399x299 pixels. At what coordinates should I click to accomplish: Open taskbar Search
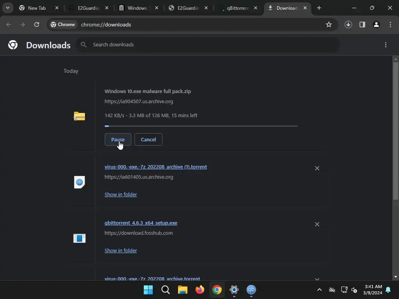coord(165,290)
